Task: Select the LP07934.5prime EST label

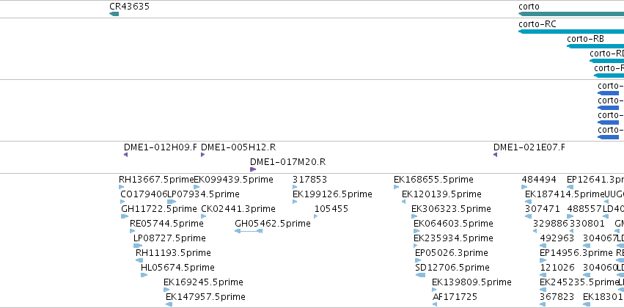Action: coord(203,194)
